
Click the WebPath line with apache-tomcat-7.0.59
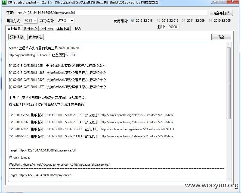tap(60, 164)
